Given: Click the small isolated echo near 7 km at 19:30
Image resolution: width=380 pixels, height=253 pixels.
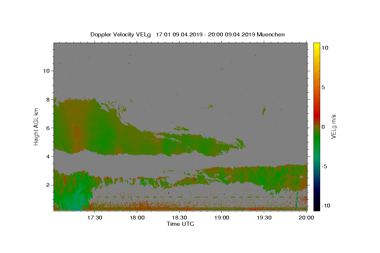Looking at the screenshot, I should point(264,110).
